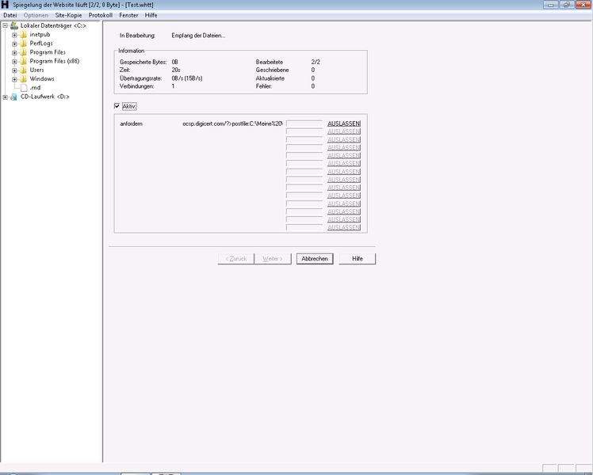Click the inetpub folder icon
The width and height of the screenshot is (593, 475).
(x=24, y=35)
